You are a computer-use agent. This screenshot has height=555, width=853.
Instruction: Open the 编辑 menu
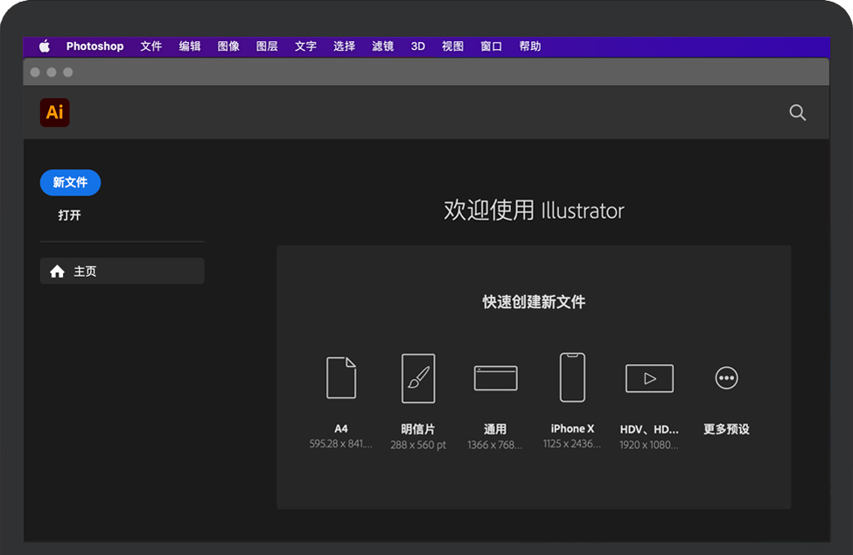pyautogui.click(x=190, y=46)
